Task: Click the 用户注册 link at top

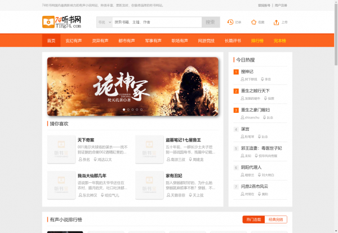Action: tap(281, 5)
